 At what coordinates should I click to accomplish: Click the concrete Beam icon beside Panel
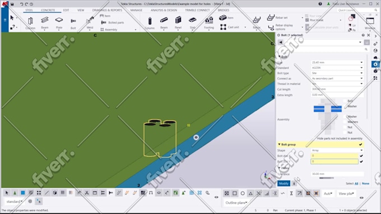pos(164,20)
